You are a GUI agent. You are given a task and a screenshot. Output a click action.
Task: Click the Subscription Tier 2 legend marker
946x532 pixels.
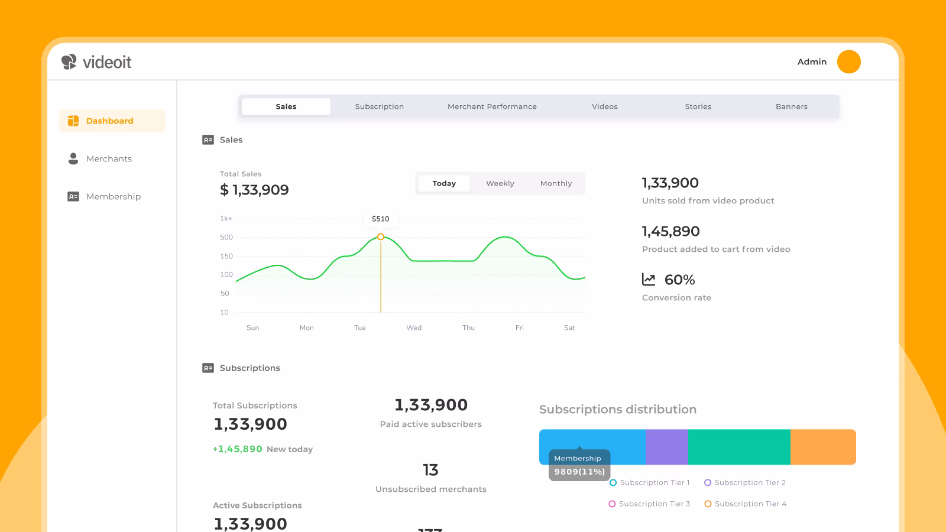pyautogui.click(x=708, y=482)
